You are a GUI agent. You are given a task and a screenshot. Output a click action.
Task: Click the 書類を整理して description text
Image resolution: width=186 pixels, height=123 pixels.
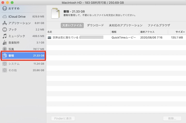[x=100, y=15]
